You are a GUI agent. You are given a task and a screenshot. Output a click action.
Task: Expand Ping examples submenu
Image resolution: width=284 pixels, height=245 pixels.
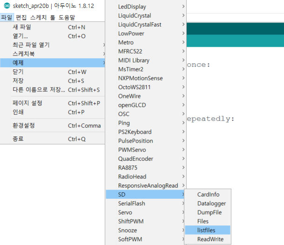[146, 123]
